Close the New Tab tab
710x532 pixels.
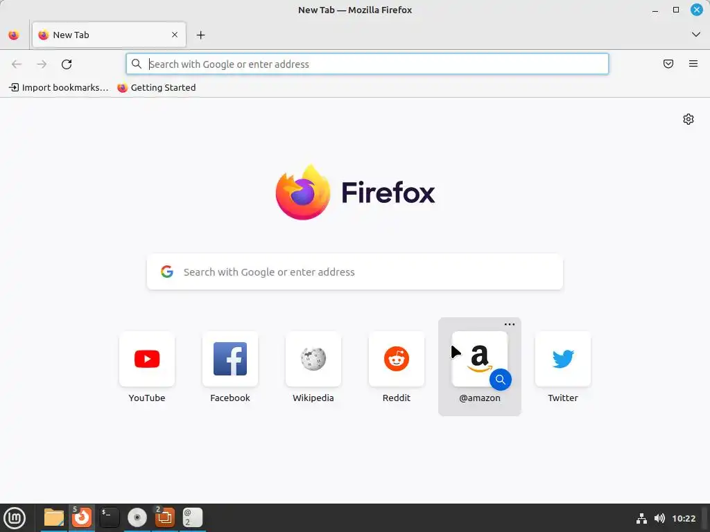(175, 35)
